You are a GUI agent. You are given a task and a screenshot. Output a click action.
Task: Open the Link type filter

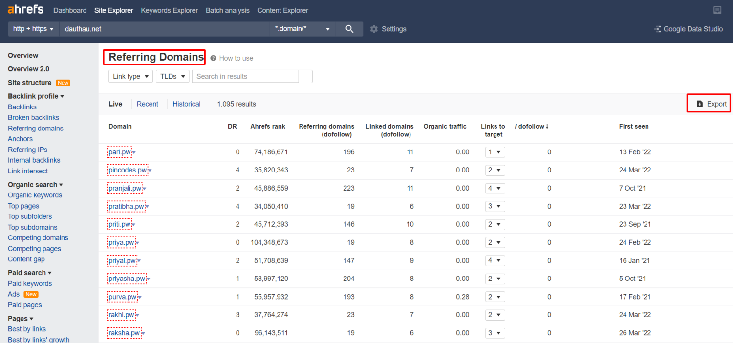[130, 76]
